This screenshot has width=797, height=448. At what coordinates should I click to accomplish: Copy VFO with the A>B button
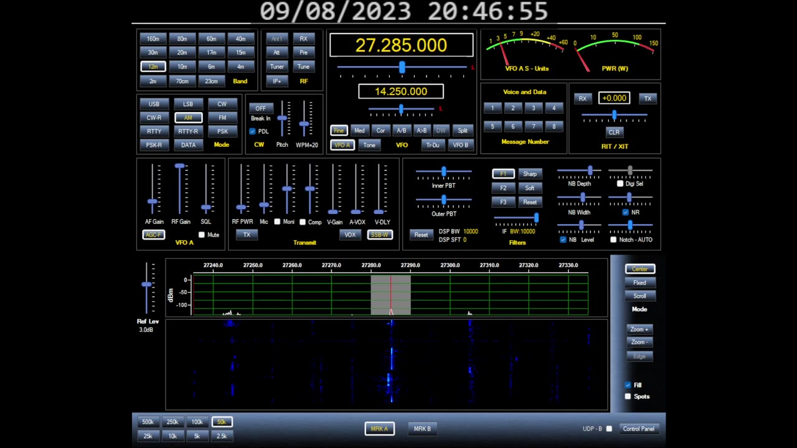[422, 131]
